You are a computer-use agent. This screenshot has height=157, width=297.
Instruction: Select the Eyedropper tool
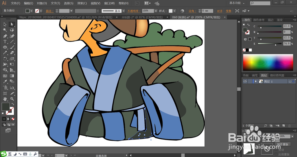tap(5, 82)
